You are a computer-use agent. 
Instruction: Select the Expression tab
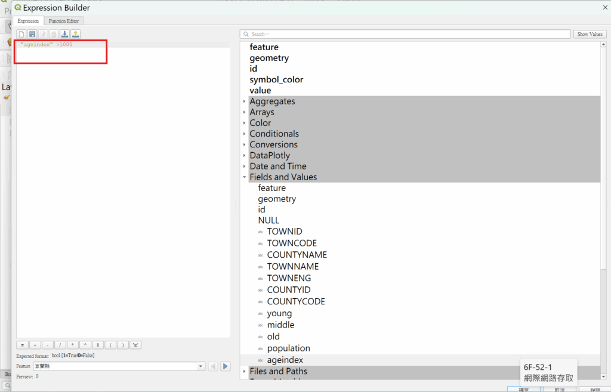(28, 21)
